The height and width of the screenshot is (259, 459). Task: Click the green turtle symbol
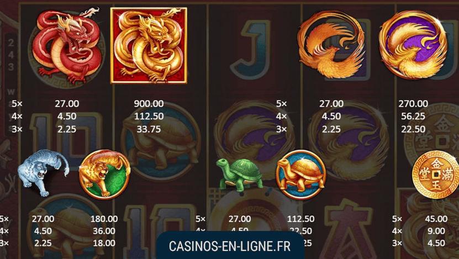[240, 175]
